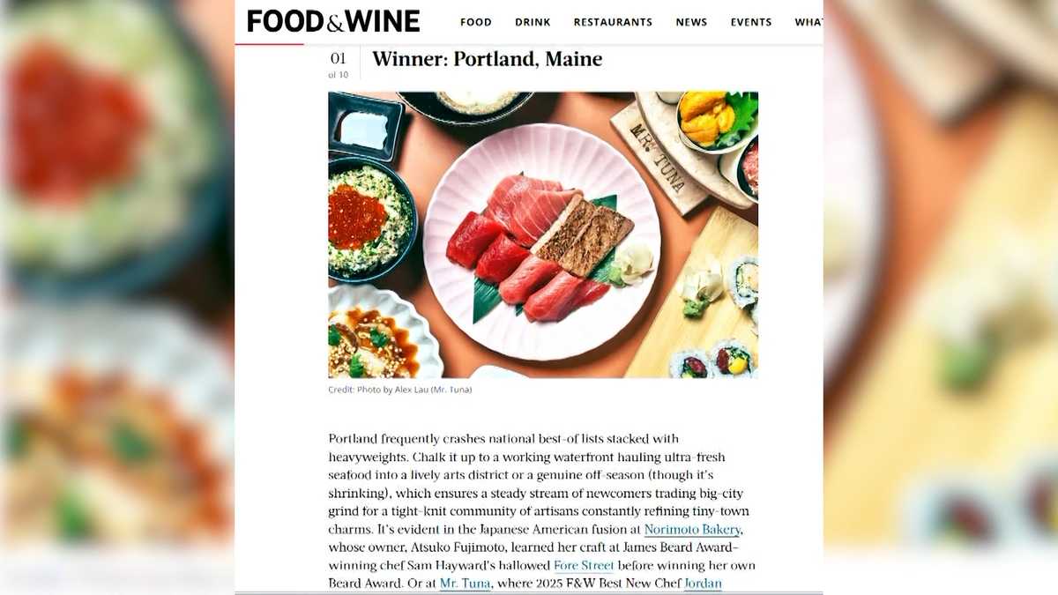Click the article paragraph about Portland

pyautogui.click(x=542, y=510)
